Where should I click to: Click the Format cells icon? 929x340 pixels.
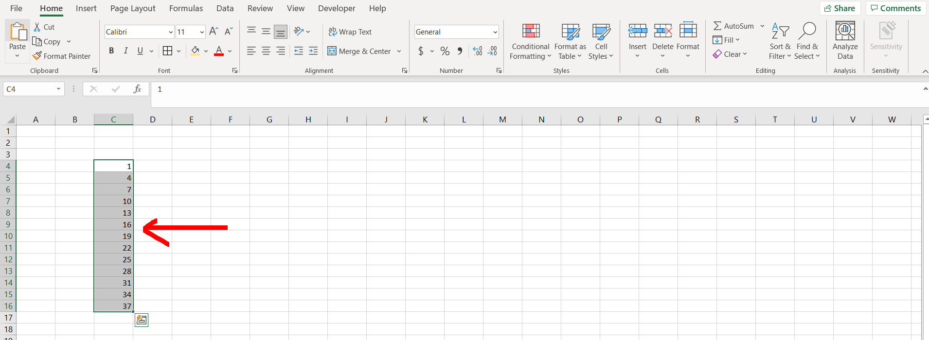click(x=688, y=30)
